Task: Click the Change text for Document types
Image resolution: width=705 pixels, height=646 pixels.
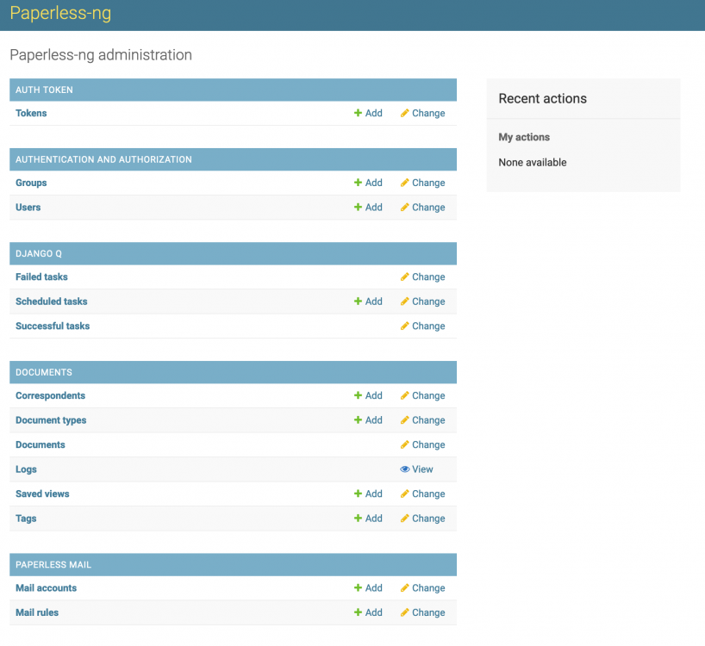Action: click(428, 420)
